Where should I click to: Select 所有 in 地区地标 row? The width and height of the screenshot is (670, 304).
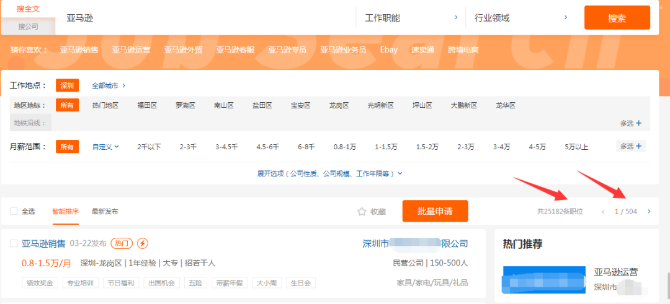tap(67, 105)
